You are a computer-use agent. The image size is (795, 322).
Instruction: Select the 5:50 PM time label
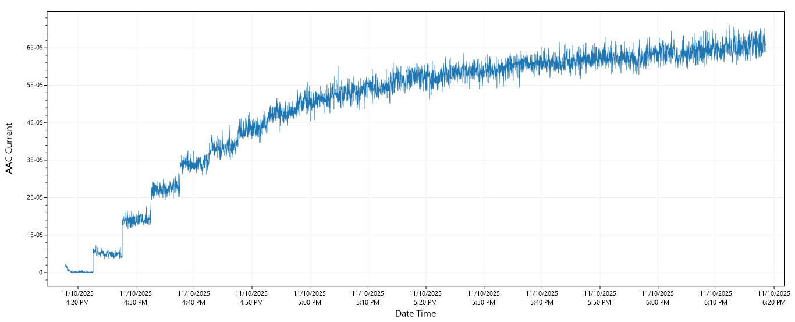pos(599,298)
